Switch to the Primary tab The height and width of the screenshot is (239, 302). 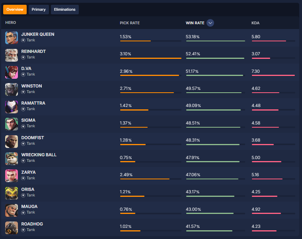tap(39, 10)
